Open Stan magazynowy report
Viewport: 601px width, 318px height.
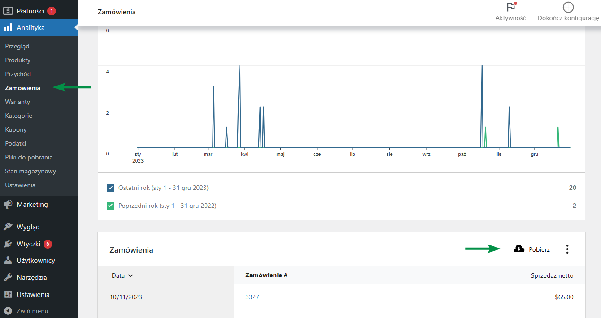click(x=30, y=171)
